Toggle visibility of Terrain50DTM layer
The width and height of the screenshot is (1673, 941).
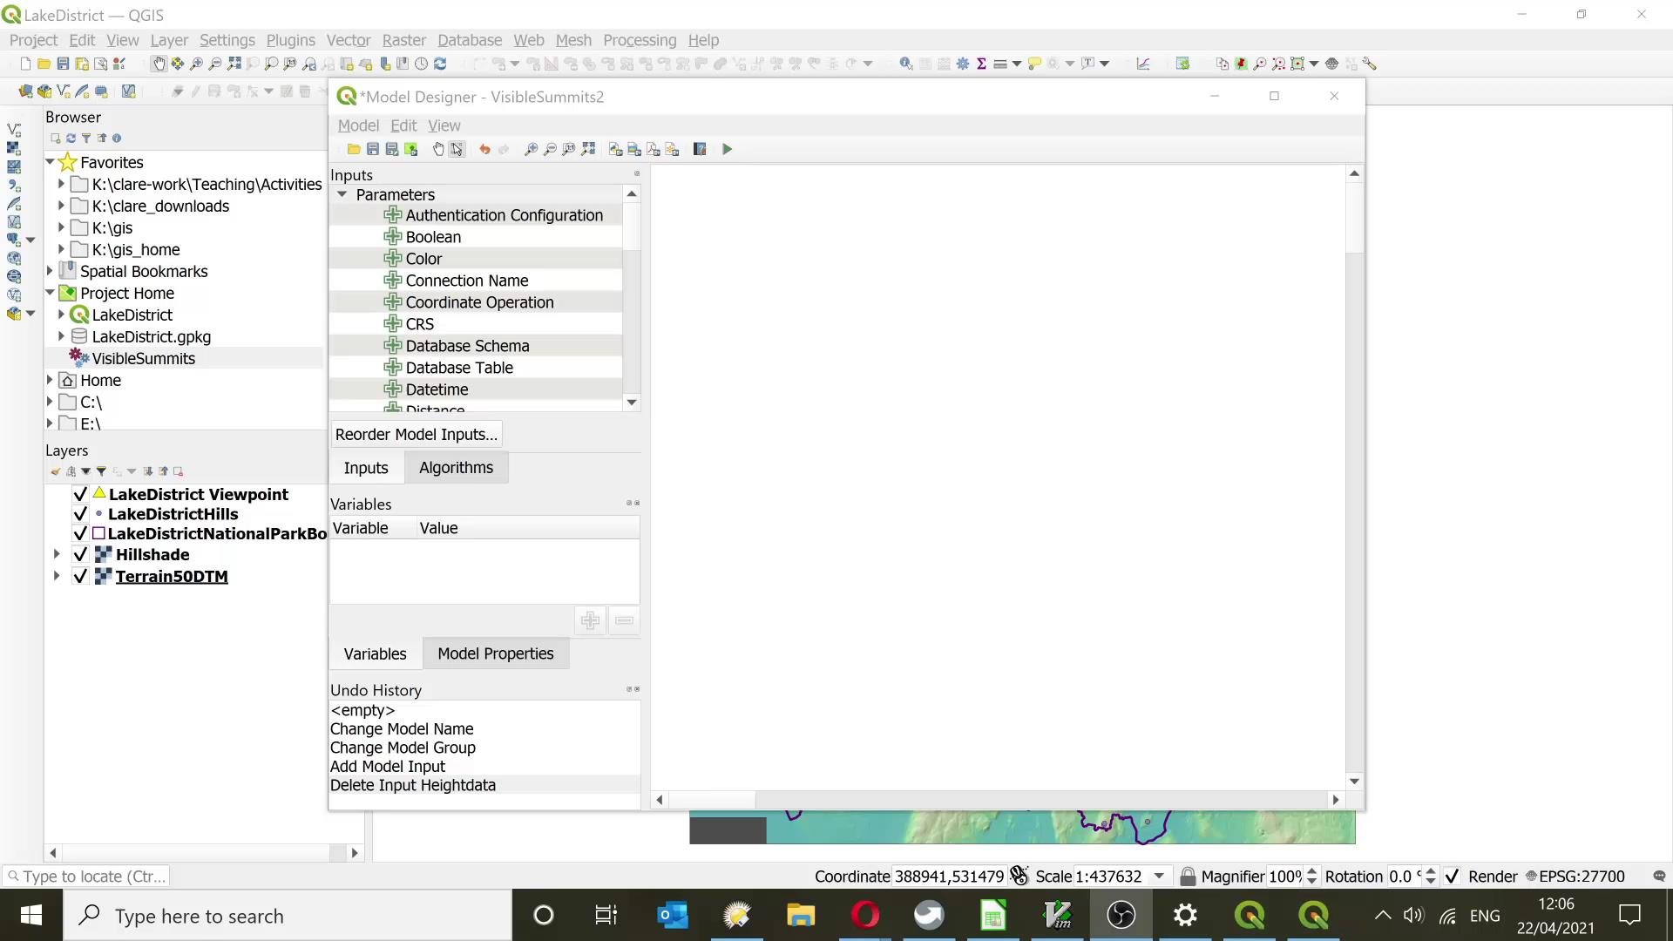click(x=80, y=576)
